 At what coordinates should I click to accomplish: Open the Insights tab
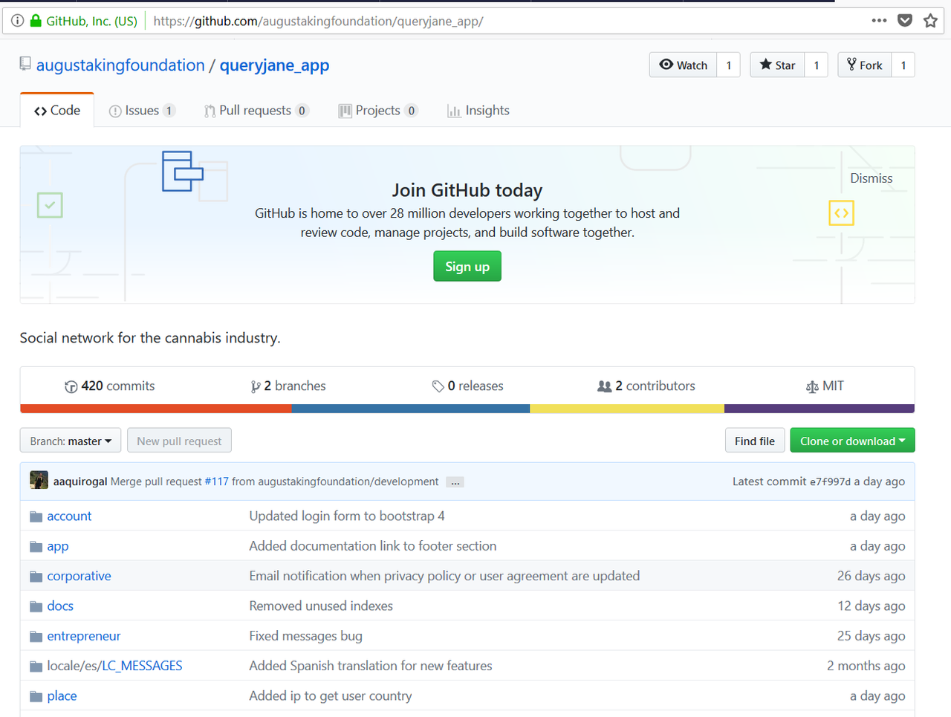click(478, 110)
